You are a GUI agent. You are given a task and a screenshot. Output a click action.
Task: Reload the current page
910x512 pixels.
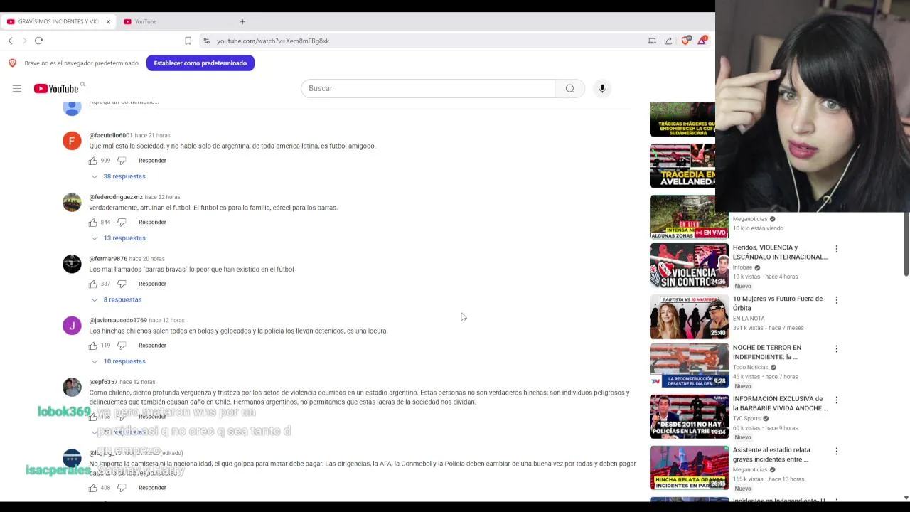(39, 41)
